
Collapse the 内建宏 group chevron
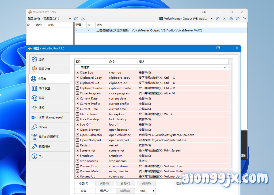point(225,67)
